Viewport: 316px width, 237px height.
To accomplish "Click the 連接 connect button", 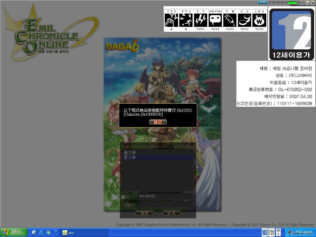I will (x=144, y=213).
